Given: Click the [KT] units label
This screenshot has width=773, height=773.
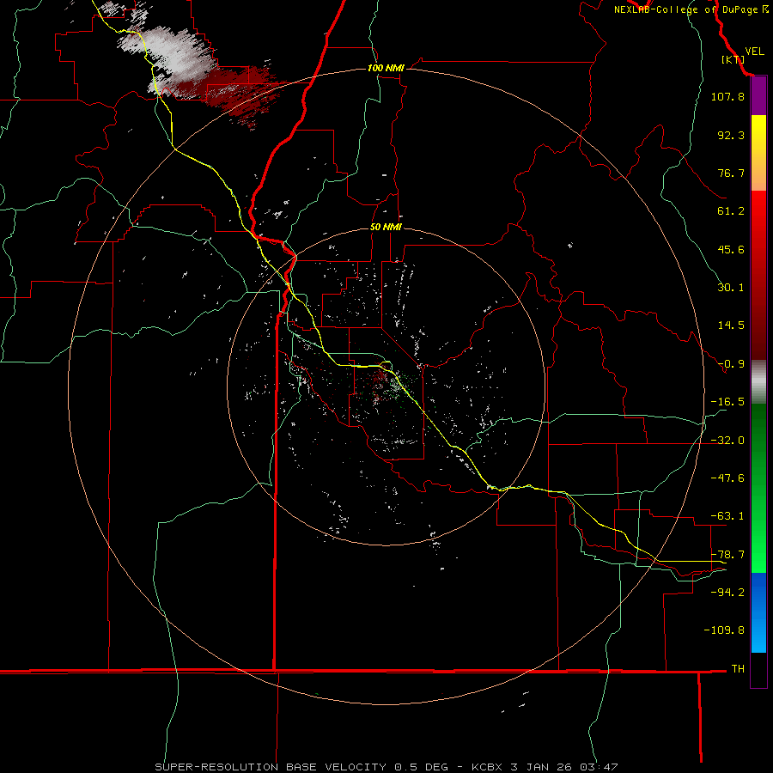Looking at the screenshot, I should click(733, 59).
